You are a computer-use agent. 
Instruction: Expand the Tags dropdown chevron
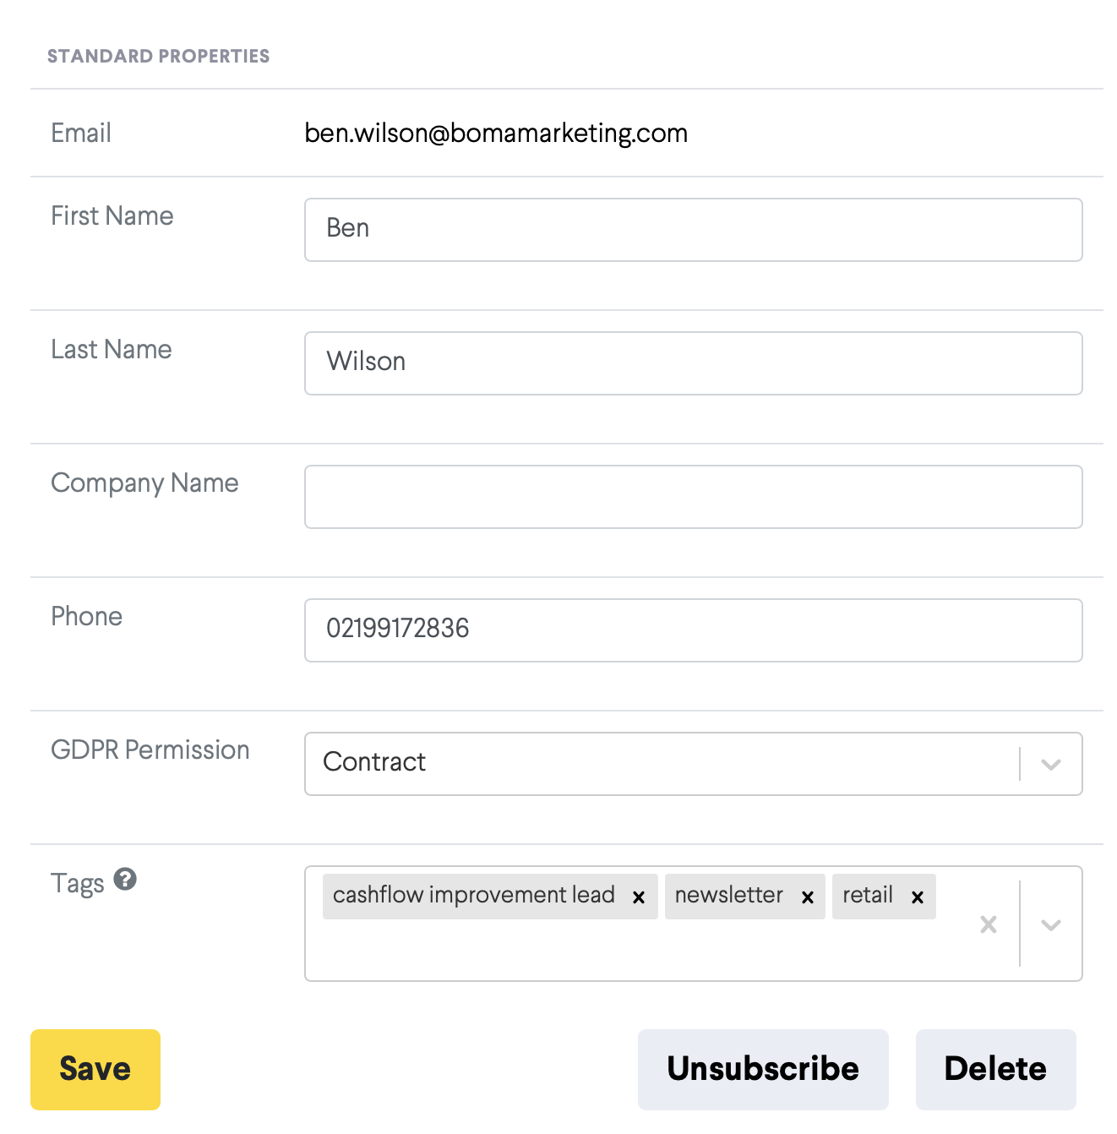pyautogui.click(x=1051, y=924)
